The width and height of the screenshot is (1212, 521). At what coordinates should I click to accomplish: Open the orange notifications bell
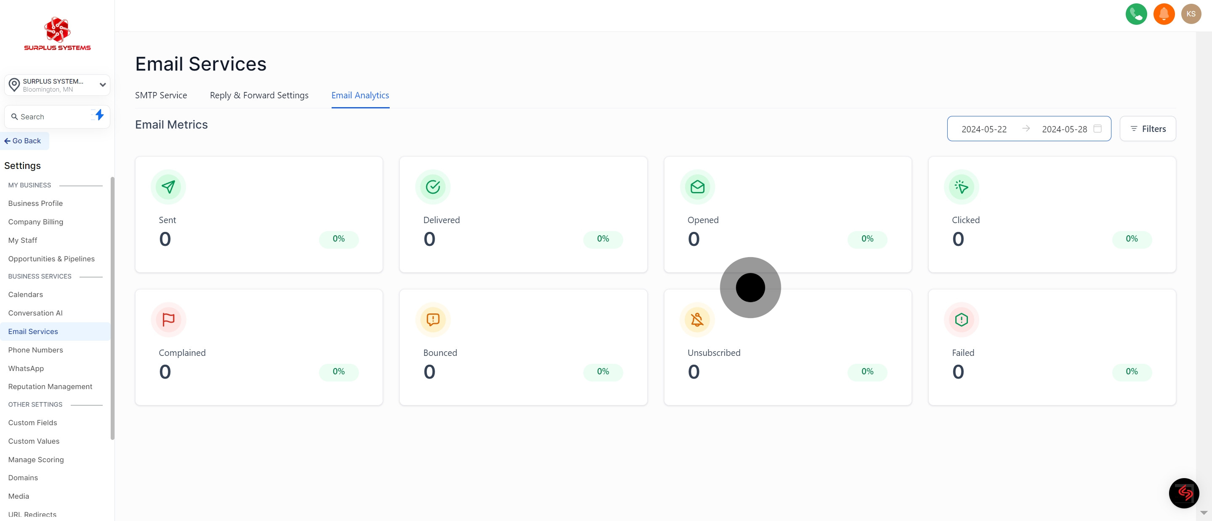[1164, 14]
